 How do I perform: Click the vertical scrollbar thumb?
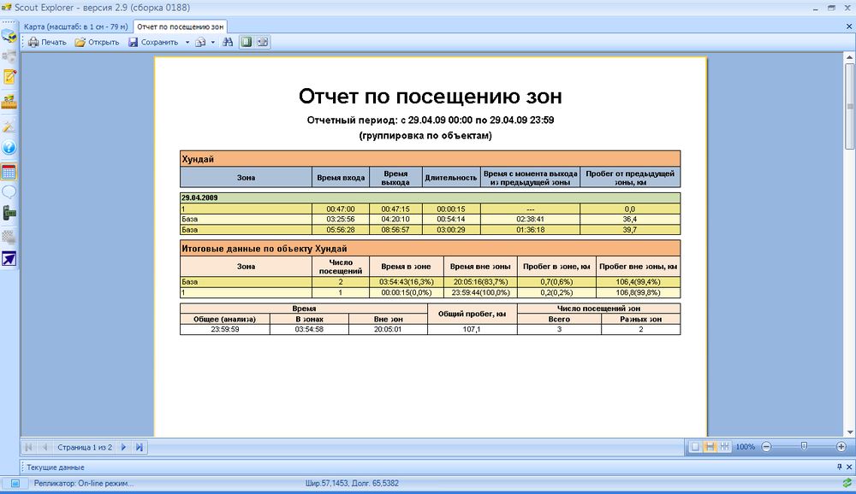tap(849, 106)
